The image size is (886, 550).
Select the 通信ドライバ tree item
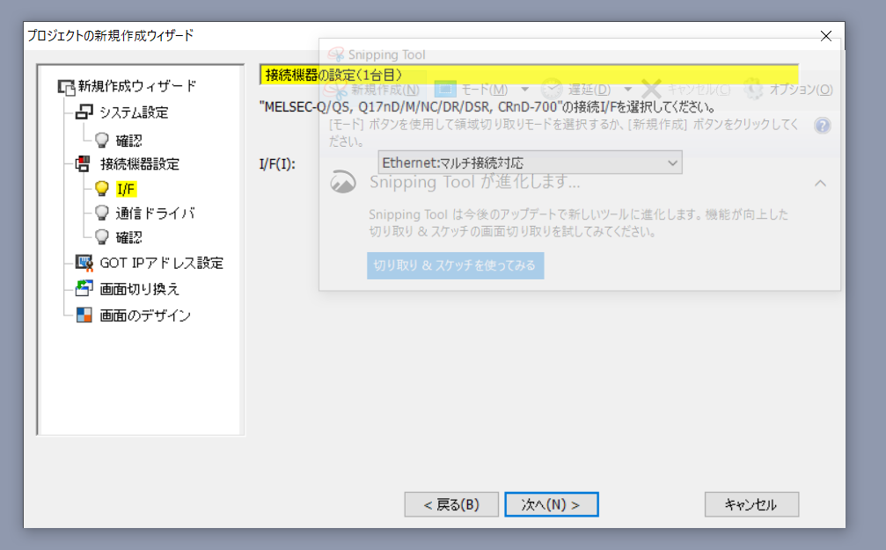[x=155, y=213]
